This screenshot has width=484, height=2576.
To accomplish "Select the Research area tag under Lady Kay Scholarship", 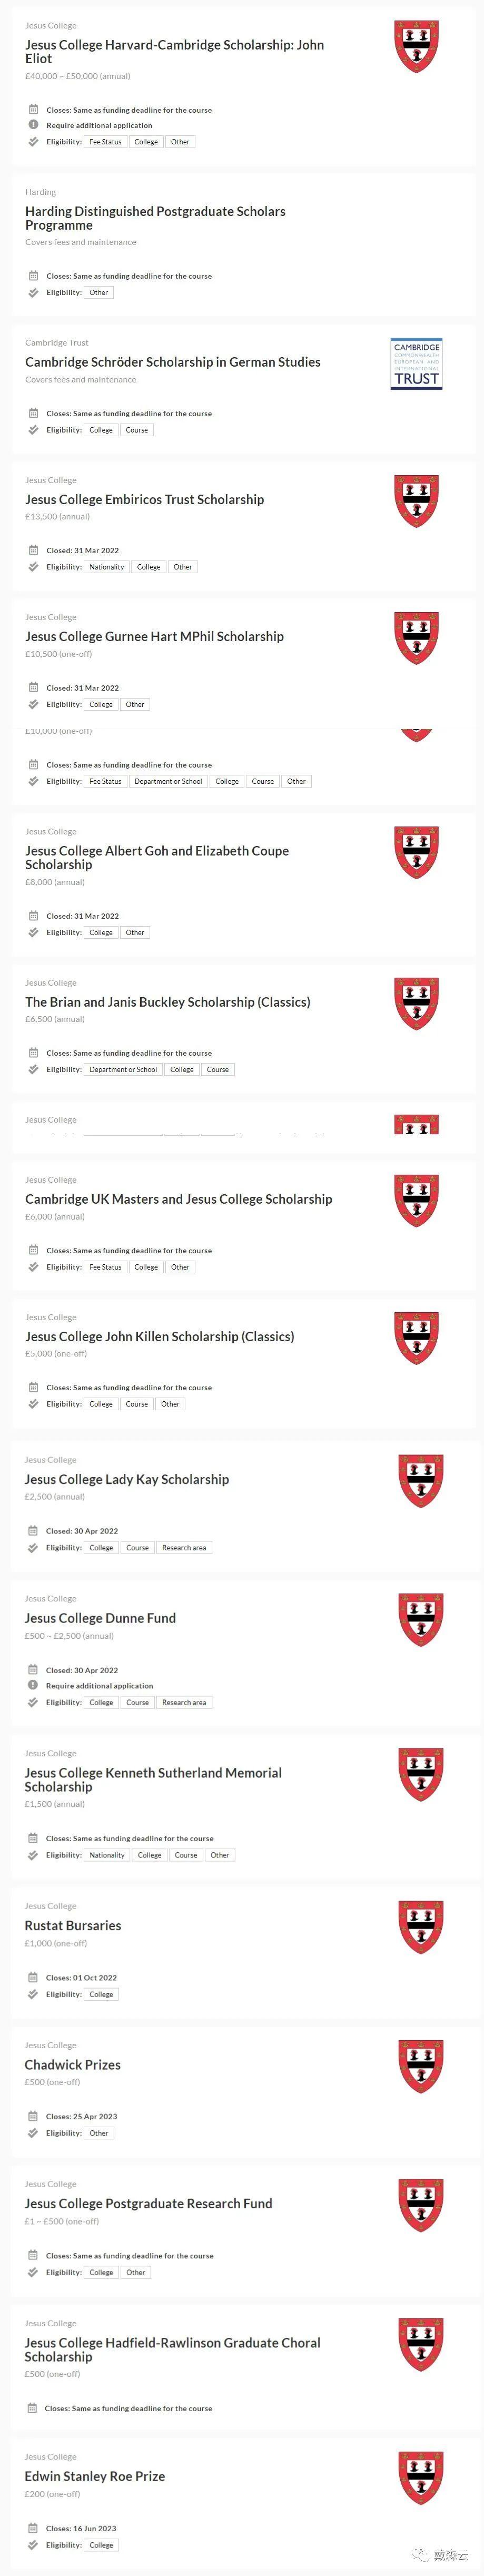I will [184, 1548].
